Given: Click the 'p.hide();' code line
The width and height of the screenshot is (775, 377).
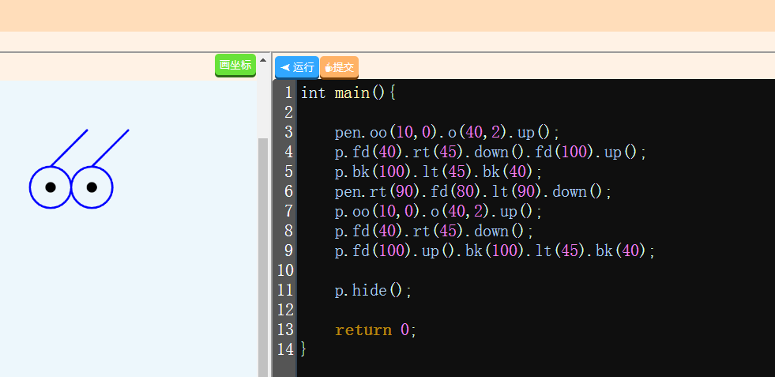Looking at the screenshot, I should point(373,290).
